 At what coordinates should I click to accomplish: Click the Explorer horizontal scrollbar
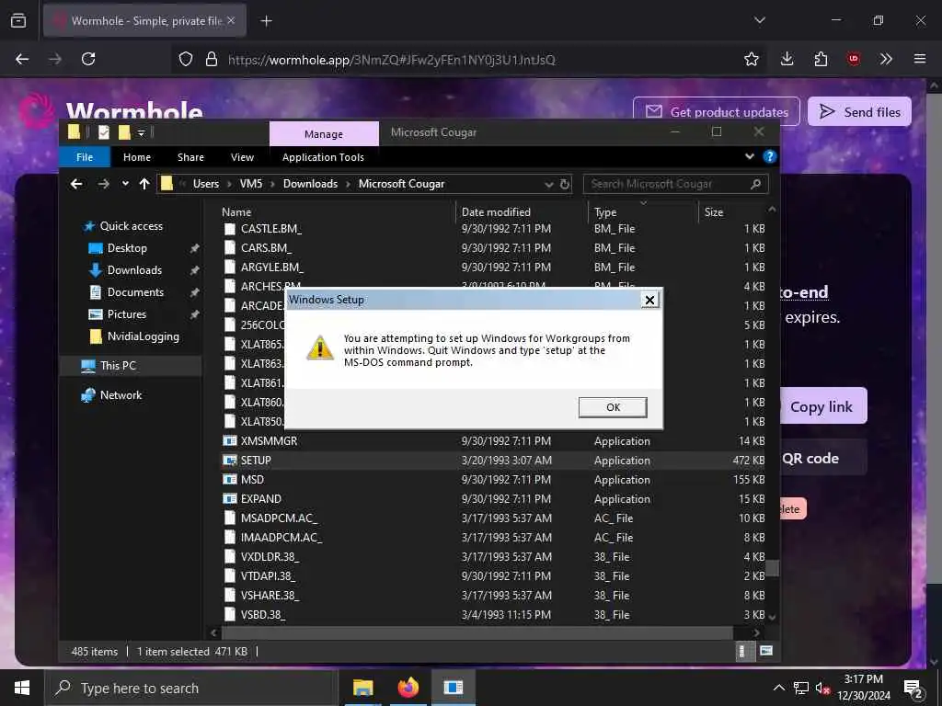tap(477, 632)
